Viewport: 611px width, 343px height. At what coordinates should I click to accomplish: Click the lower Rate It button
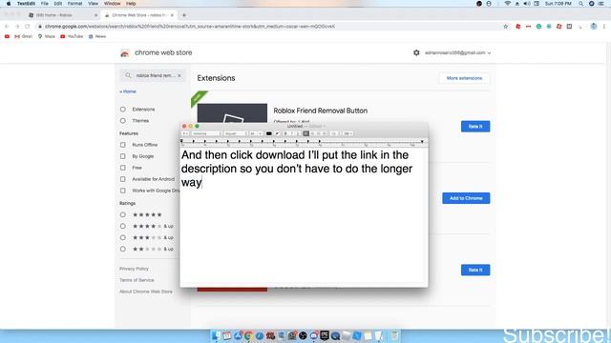(475, 270)
